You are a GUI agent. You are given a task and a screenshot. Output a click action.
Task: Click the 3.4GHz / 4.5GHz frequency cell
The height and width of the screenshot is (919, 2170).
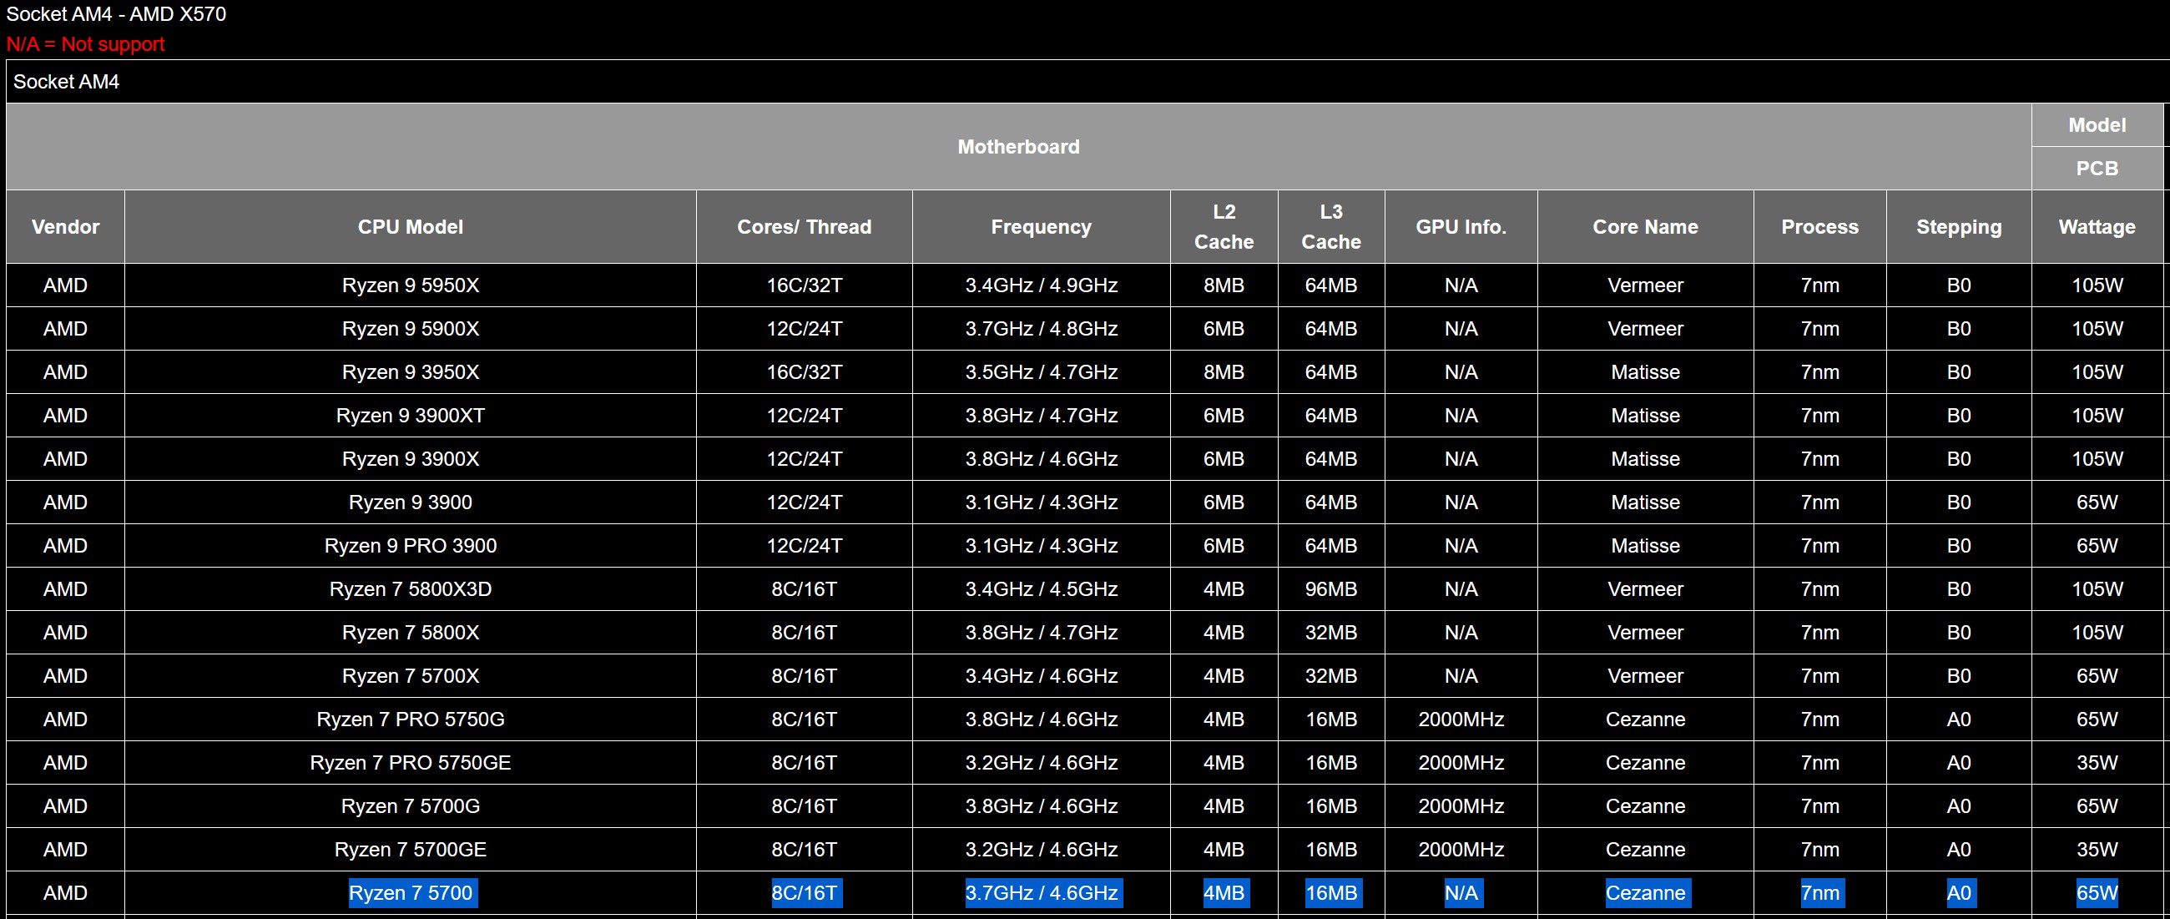pyautogui.click(x=1042, y=588)
